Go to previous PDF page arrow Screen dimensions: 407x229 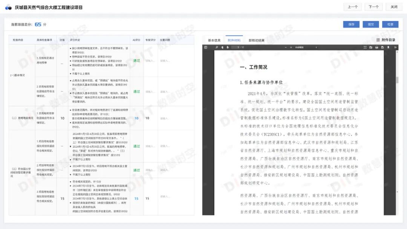click(222, 47)
